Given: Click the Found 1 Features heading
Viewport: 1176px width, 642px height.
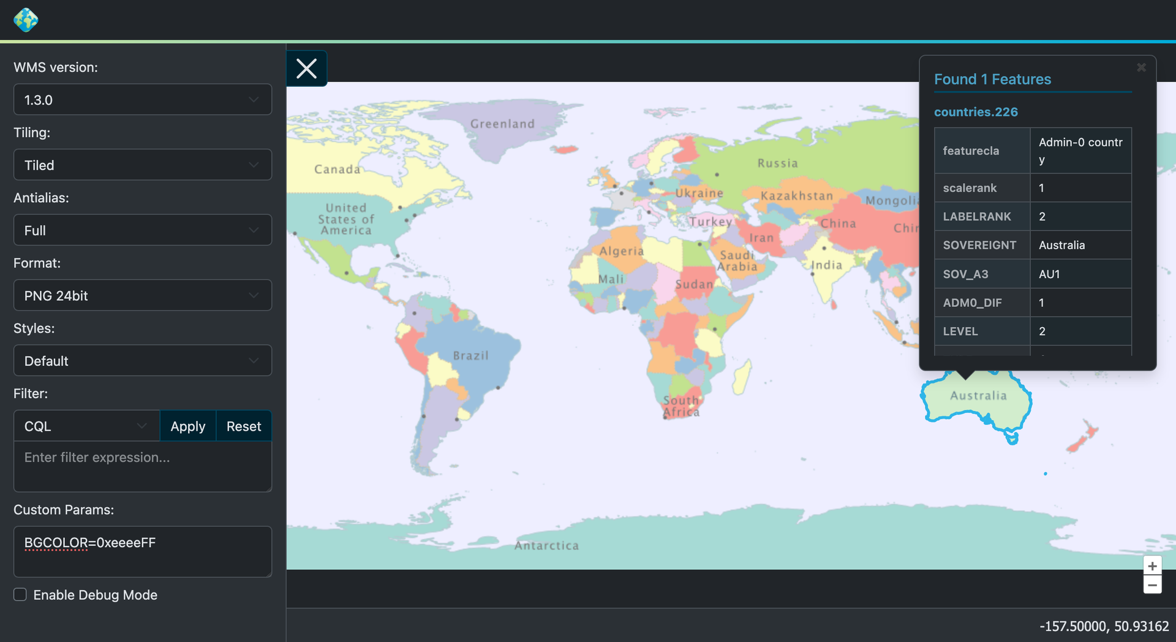Looking at the screenshot, I should [x=992, y=79].
